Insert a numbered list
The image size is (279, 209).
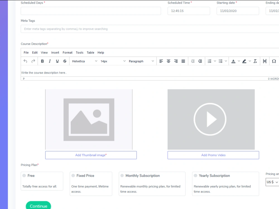pos(210,61)
